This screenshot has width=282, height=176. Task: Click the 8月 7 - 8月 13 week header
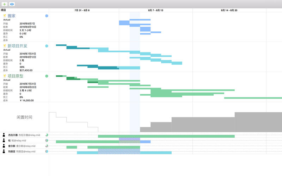155,10
